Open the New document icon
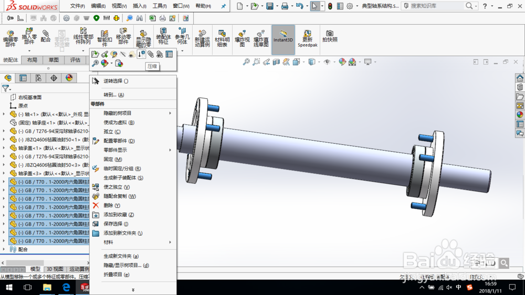The width and height of the screenshot is (525, 295). 240,6
